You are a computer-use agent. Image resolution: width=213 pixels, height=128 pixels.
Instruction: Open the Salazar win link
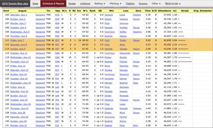108,125
